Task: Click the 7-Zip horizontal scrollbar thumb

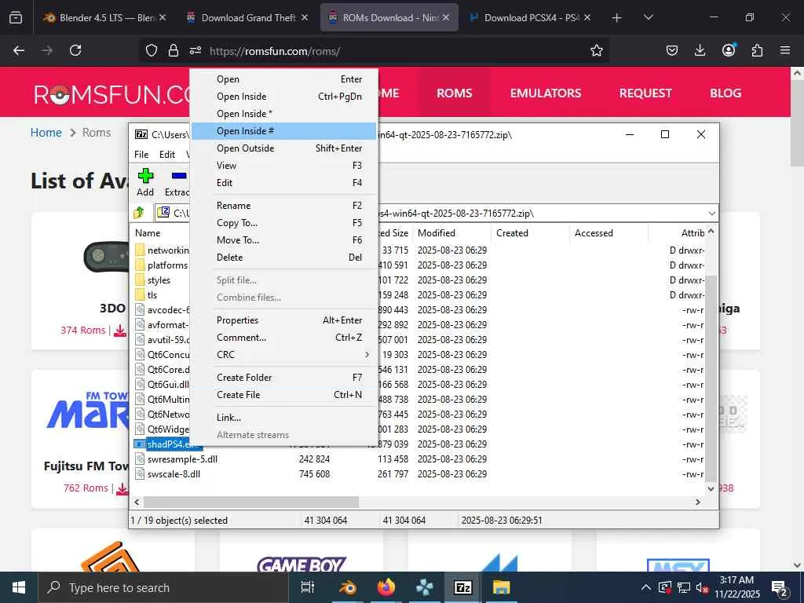Action: (x=250, y=502)
